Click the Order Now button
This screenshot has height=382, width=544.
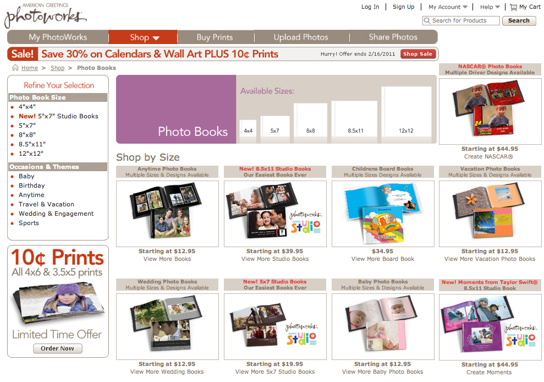click(58, 348)
